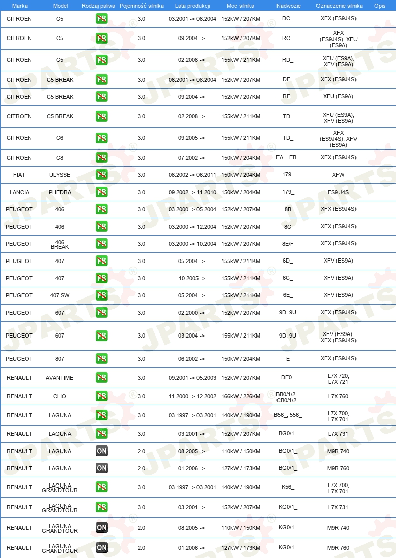Image resolution: width=396 pixels, height=558 pixels.
Task: Click the petrol fuel icon in the Fiat Ulysse row
Action: pyautogui.click(x=102, y=175)
